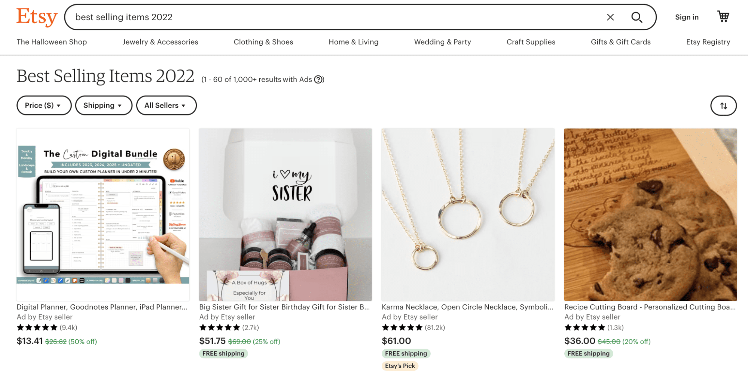The width and height of the screenshot is (748, 380).
Task: Switch to the Jewelry & Accessories category
Action: click(160, 42)
